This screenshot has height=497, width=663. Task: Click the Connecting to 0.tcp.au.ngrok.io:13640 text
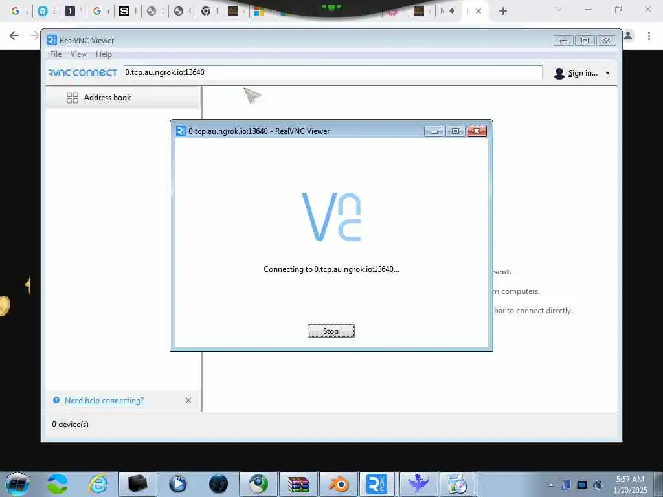pos(331,269)
